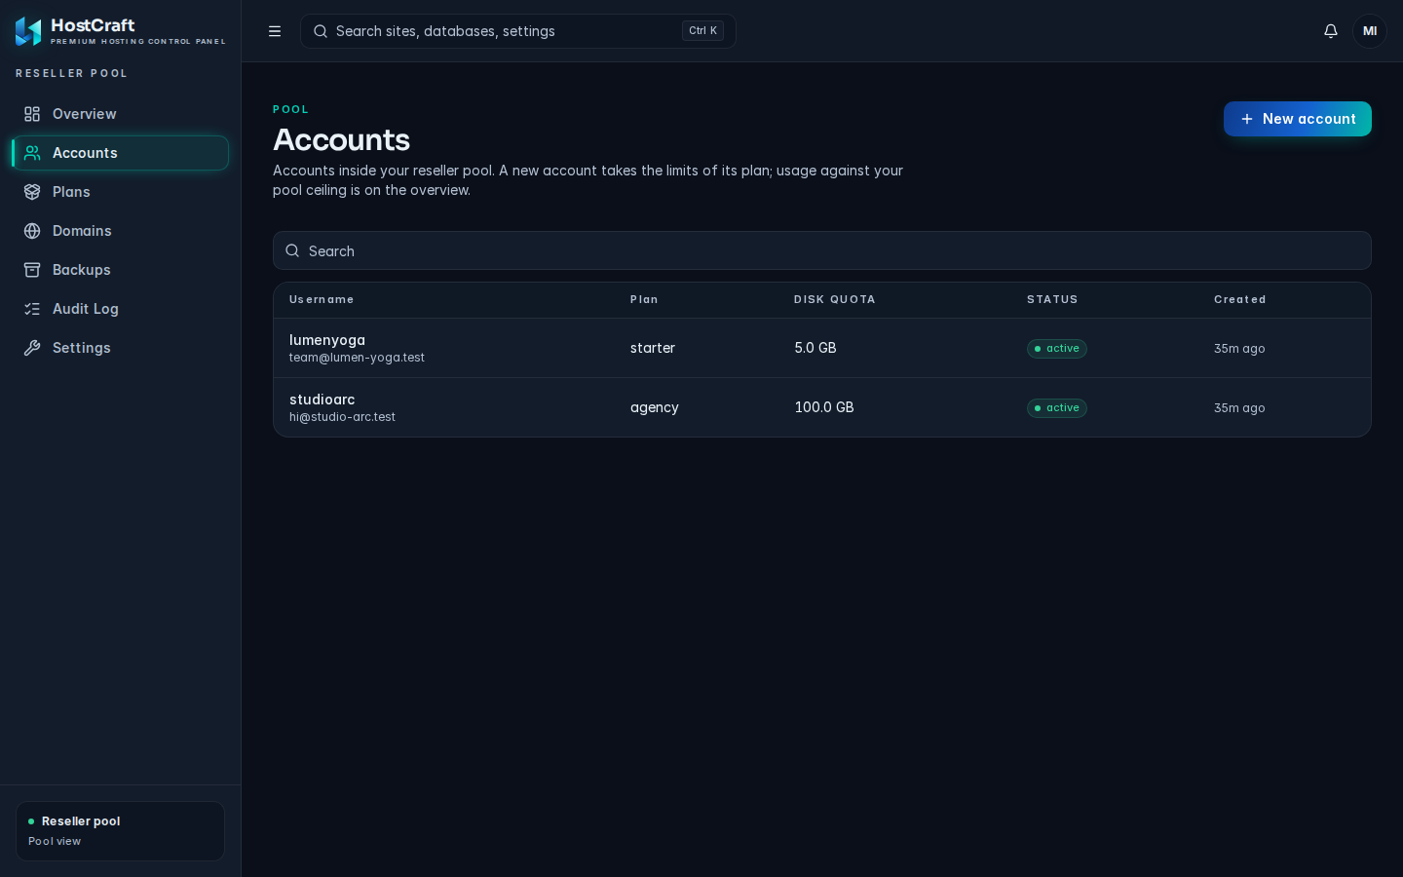Image resolution: width=1403 pixels, height=877 pixels.
Task: Click lumenyoga's active status badge
Action: (x=1057, y=349)
